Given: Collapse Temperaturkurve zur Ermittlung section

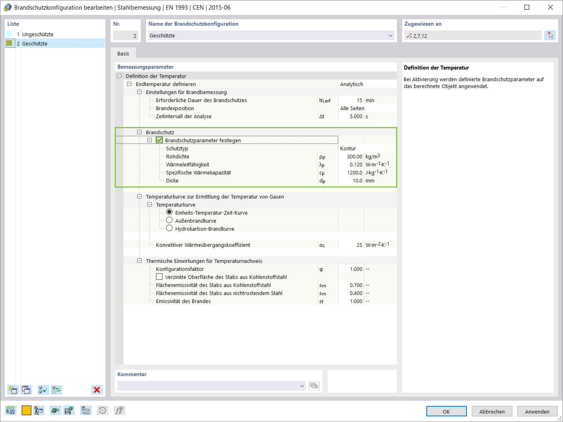Looking at the screenshot, I should tap(139, 197).
